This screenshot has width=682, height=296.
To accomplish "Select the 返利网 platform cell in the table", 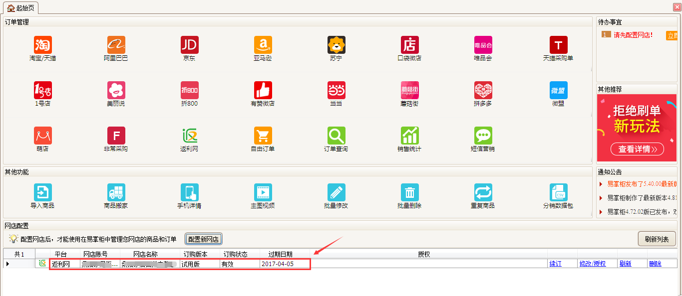I will point(65,264).
